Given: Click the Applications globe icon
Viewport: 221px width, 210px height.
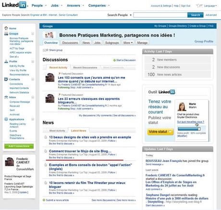Looking at the screenshot, I should click(x=6, y=119).
